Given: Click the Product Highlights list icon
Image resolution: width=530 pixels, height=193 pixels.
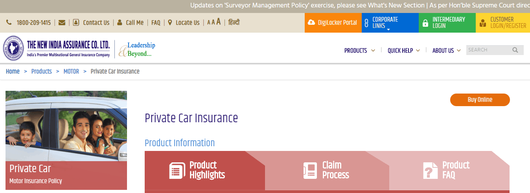Looking at the screenshot, I should [x=177, y=171].
